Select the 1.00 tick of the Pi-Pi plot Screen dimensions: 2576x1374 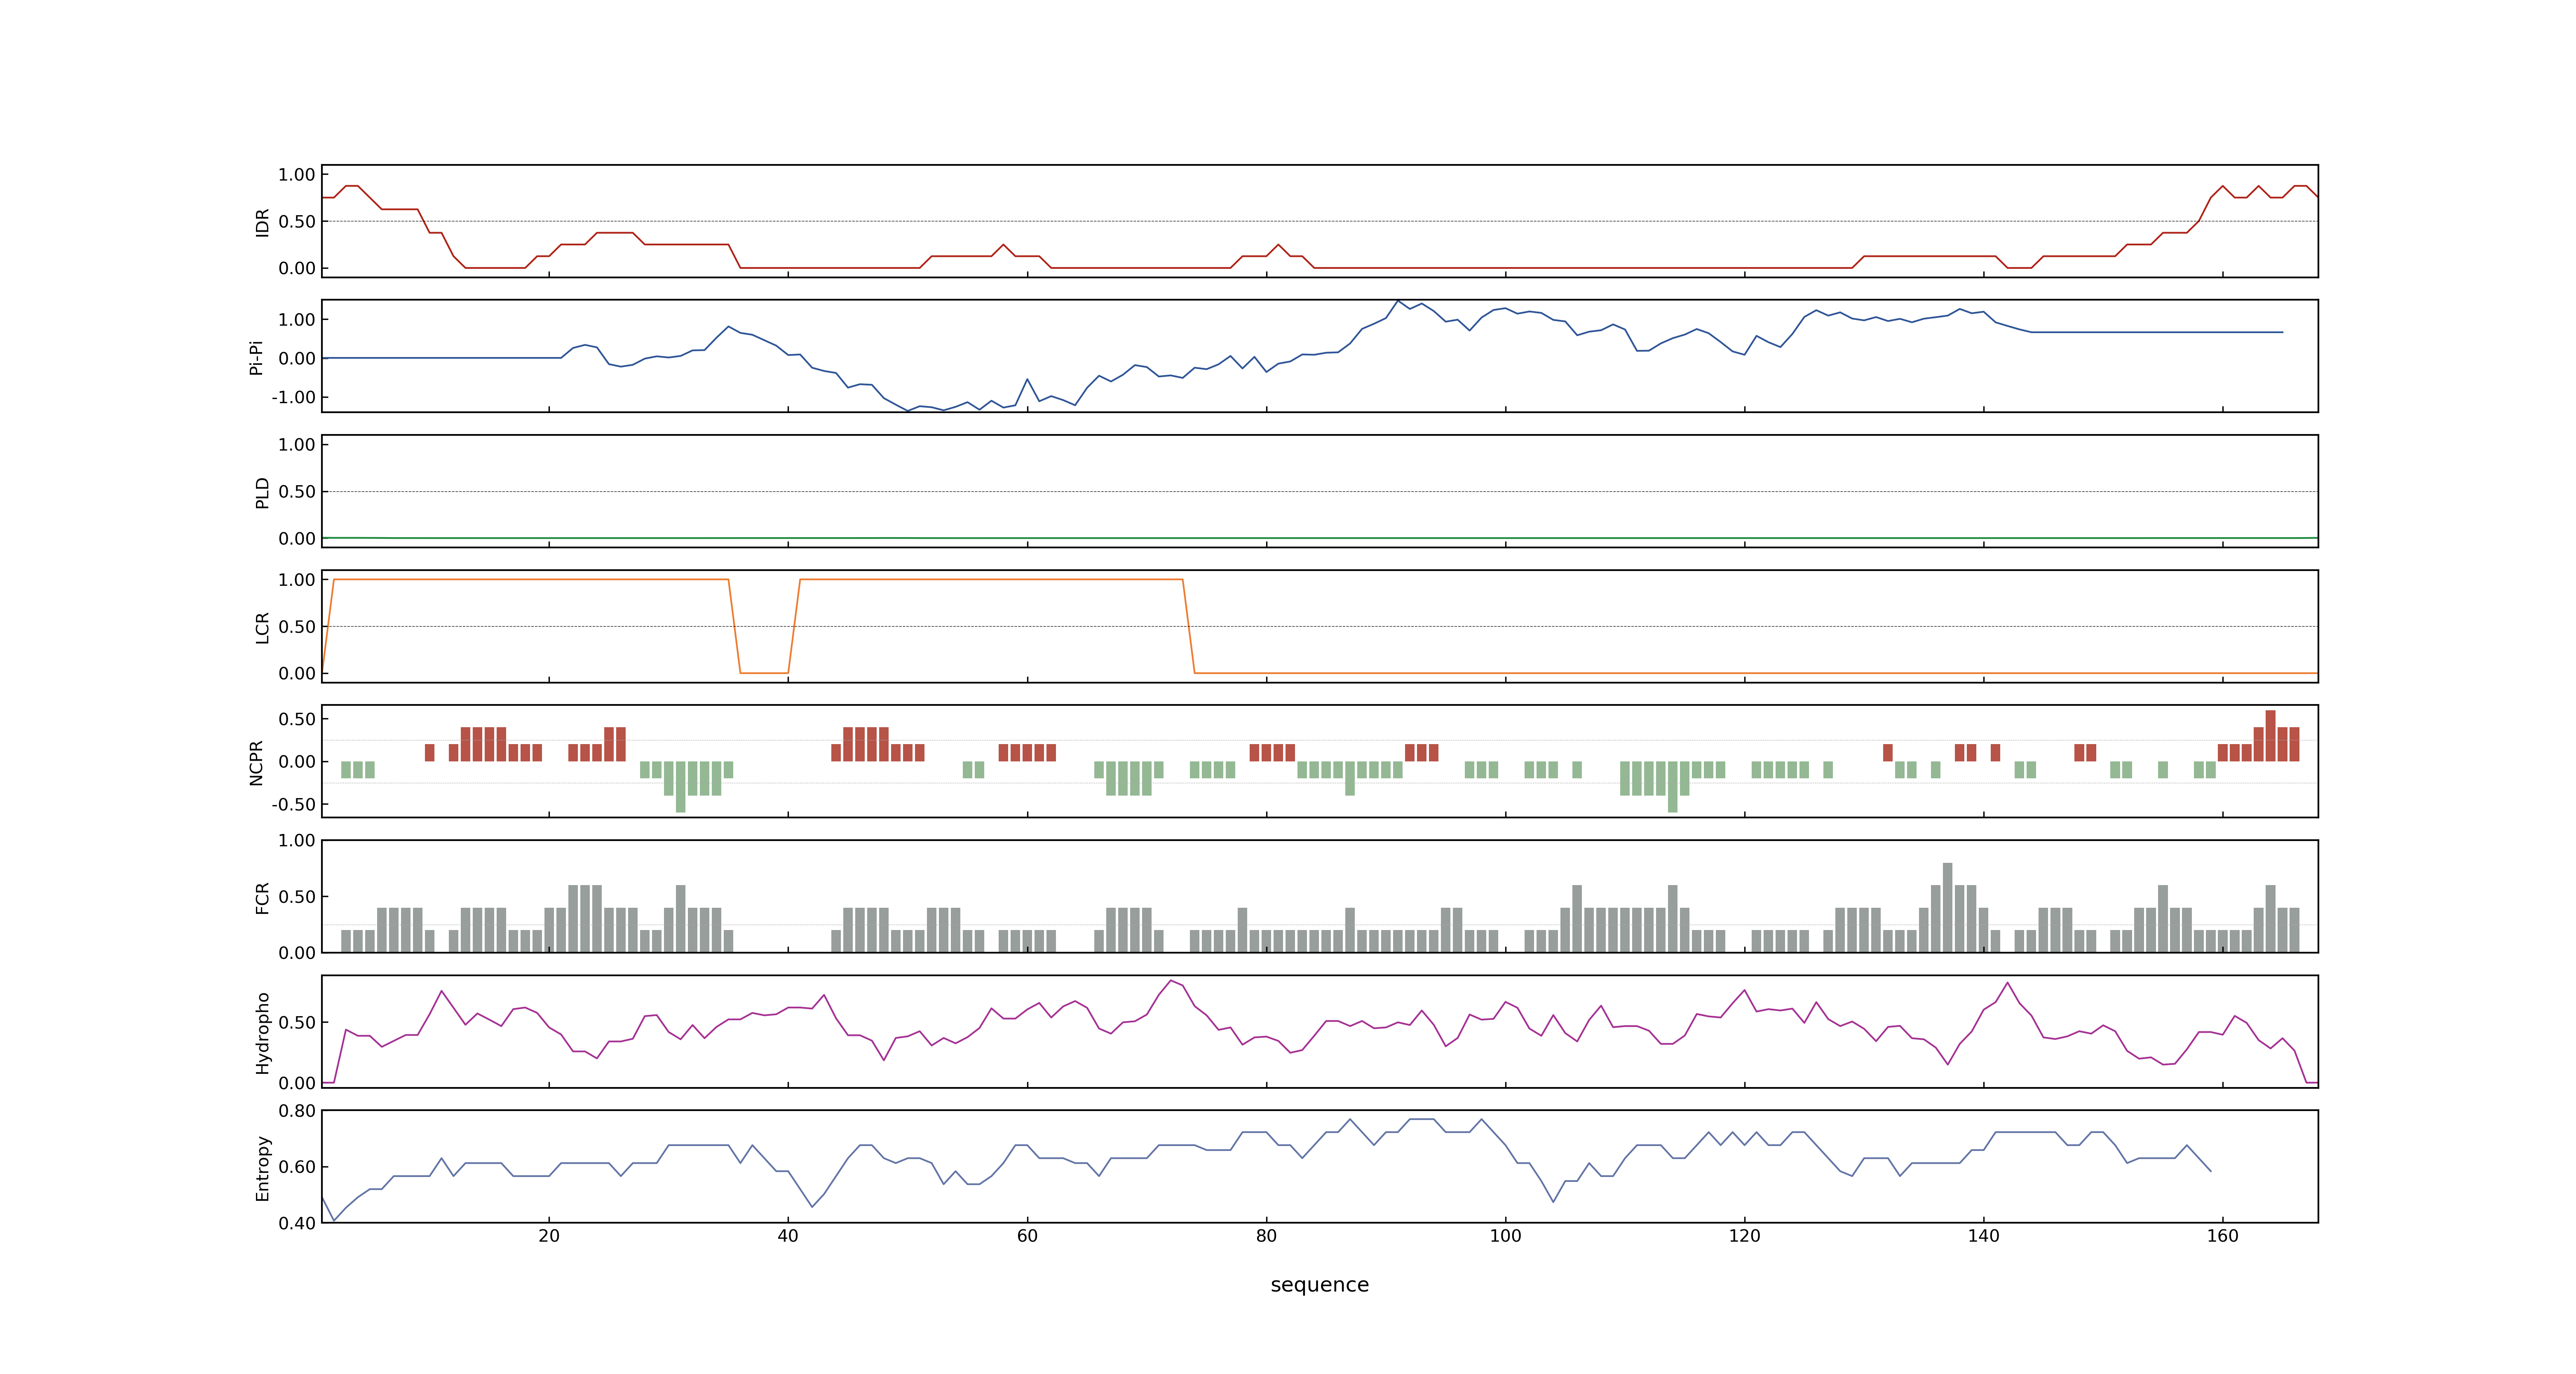(297, 320)
